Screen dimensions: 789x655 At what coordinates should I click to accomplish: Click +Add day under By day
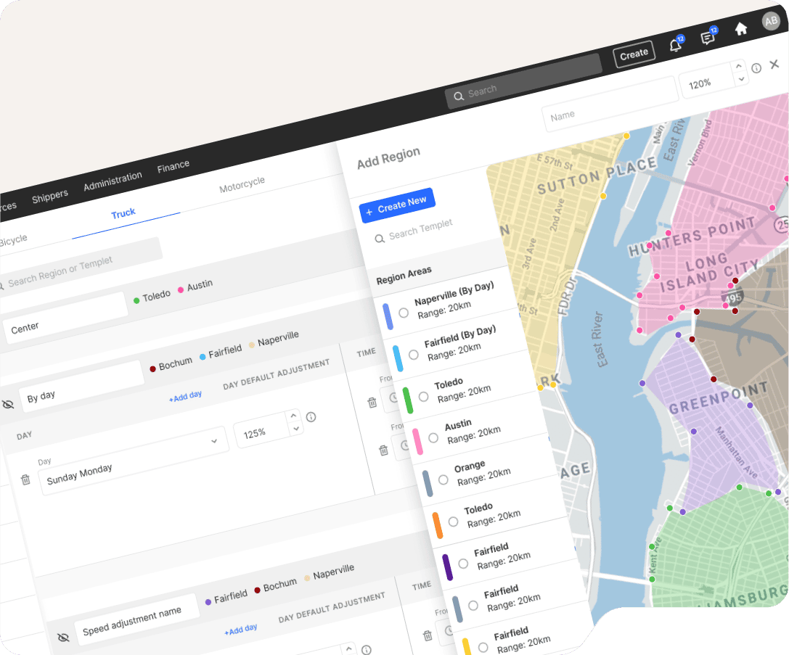(185, 396)
